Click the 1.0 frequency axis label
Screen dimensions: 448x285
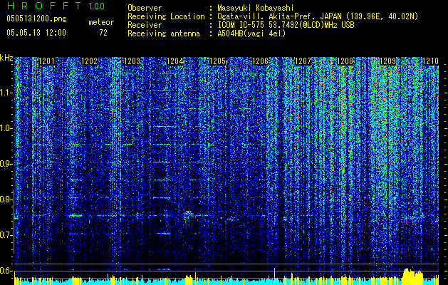coord(6,128)
